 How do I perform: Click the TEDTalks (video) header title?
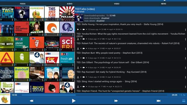[85, 9]
